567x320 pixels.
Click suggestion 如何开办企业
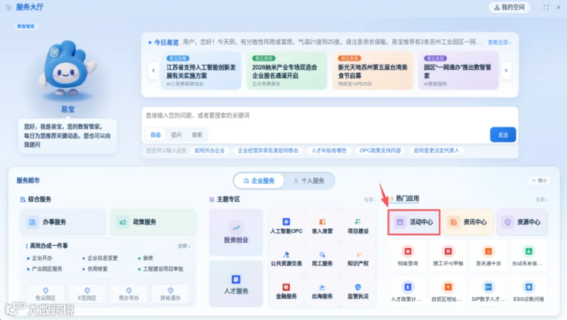[210, 150]
